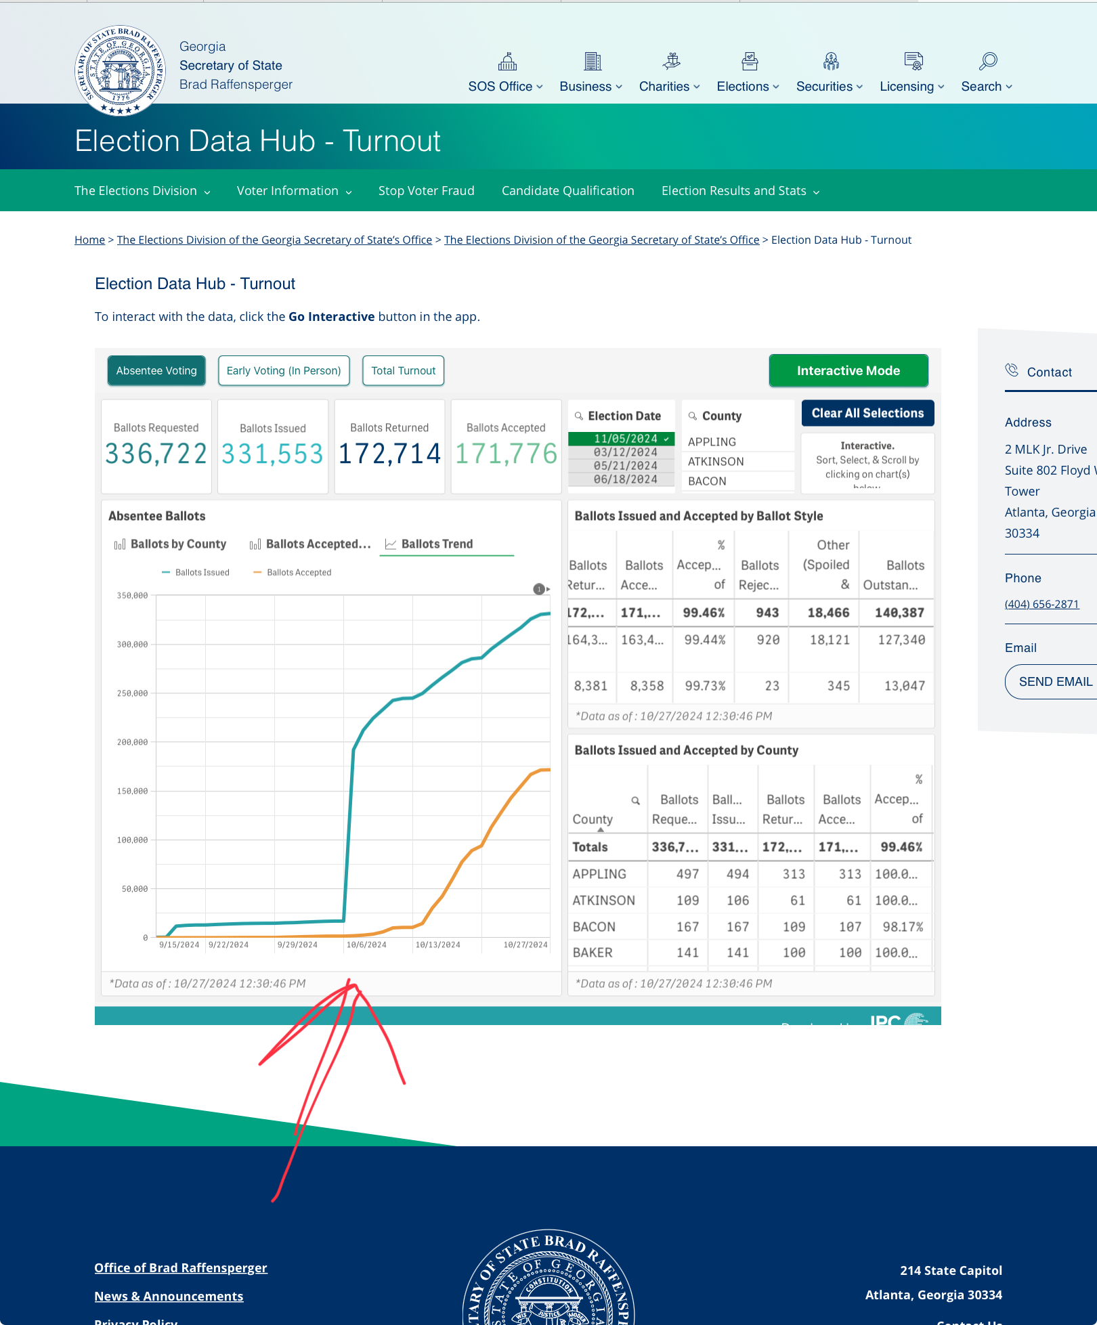Click the 9/22/2024 date label on chart axis
Viewport: 1097px width, 1325px height.
coord(228,944)
